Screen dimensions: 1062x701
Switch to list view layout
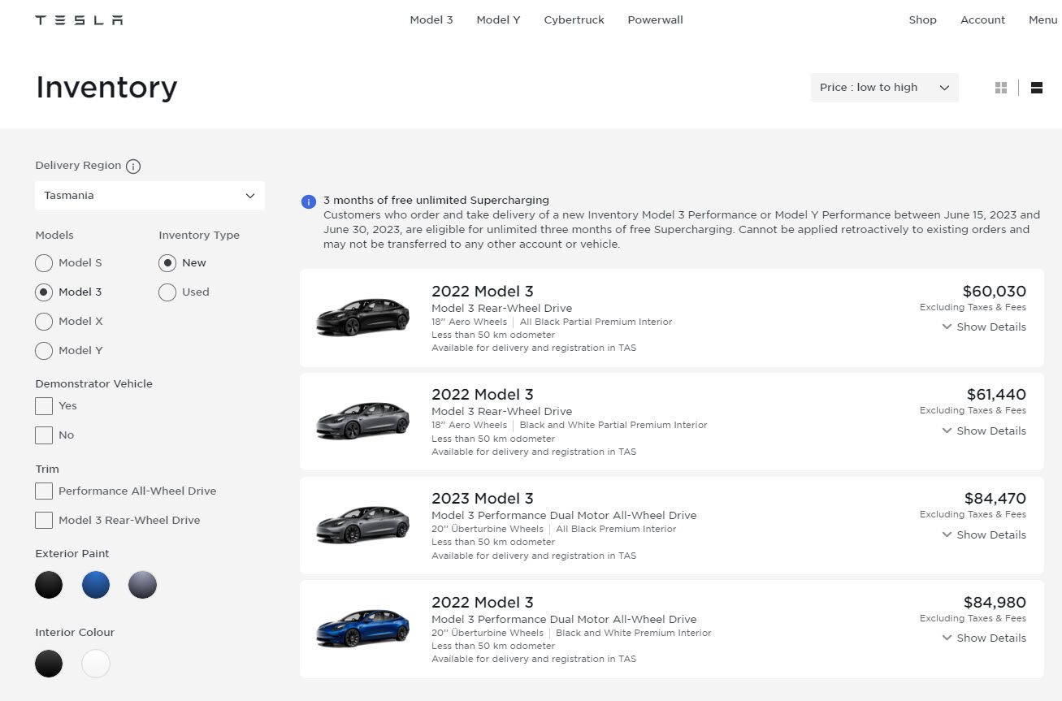coord(1036,87)
